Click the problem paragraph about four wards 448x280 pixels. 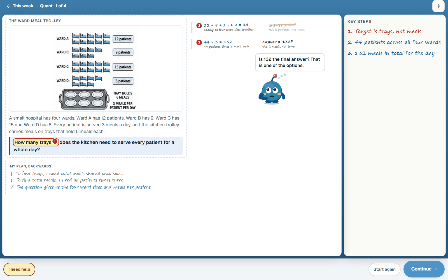[94, 125]
